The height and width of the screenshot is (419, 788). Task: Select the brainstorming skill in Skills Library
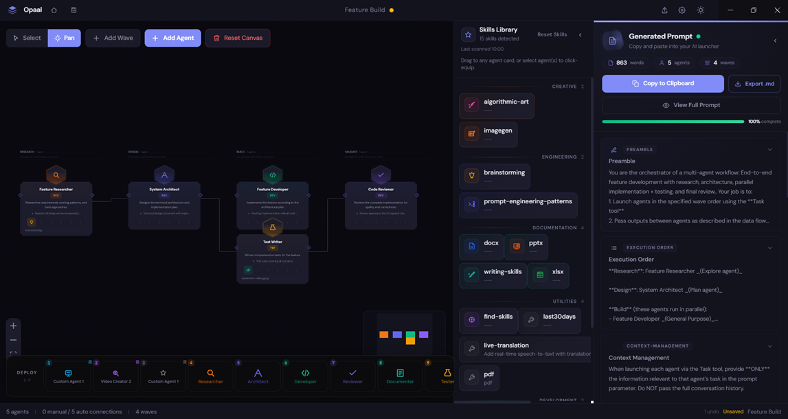point(495,177)
